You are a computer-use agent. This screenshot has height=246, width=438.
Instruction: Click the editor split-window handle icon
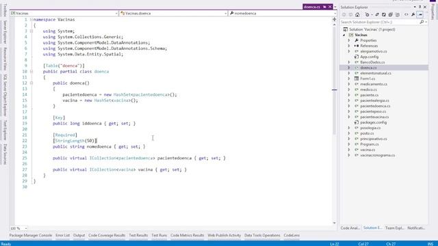pyautogui.click(x=335, y=19)
